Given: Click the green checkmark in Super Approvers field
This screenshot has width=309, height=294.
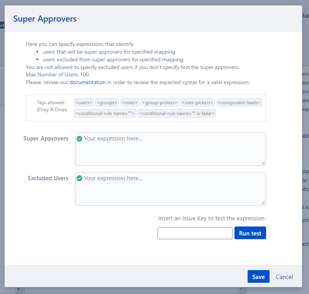Looking at the screenshot, I should pos(80,139).
